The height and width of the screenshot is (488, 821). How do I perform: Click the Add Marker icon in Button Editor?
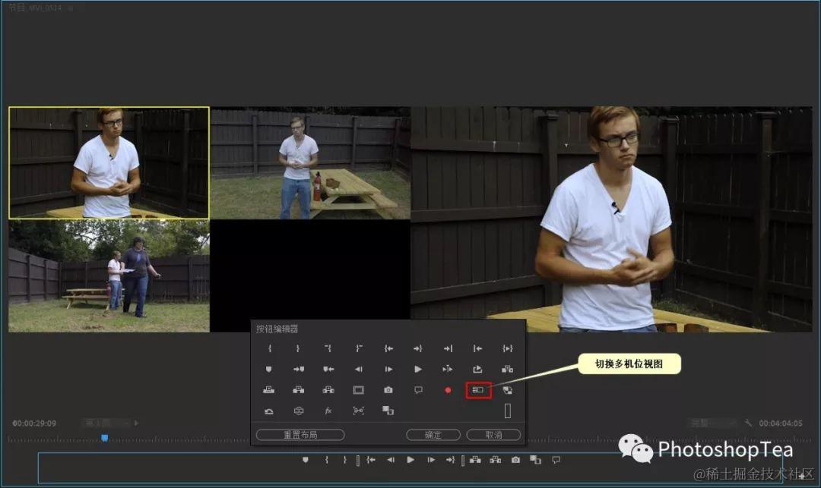tap(268, 369)
